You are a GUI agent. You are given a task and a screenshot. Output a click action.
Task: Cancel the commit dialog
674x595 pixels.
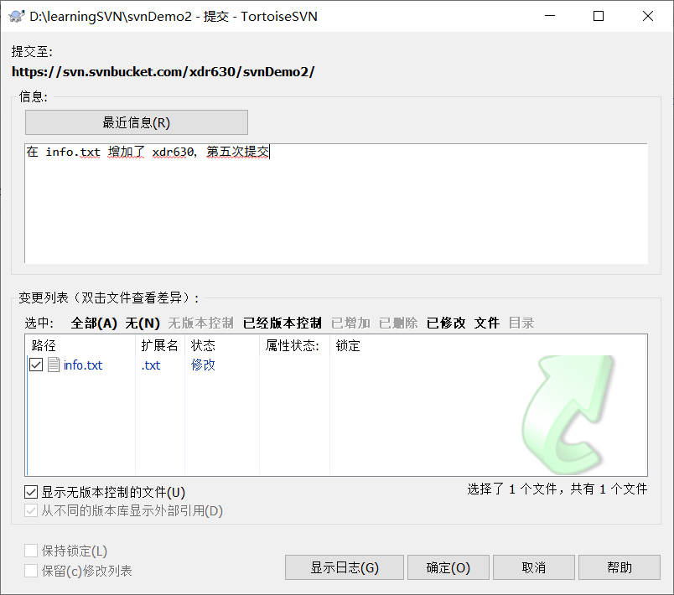(533, 567)
